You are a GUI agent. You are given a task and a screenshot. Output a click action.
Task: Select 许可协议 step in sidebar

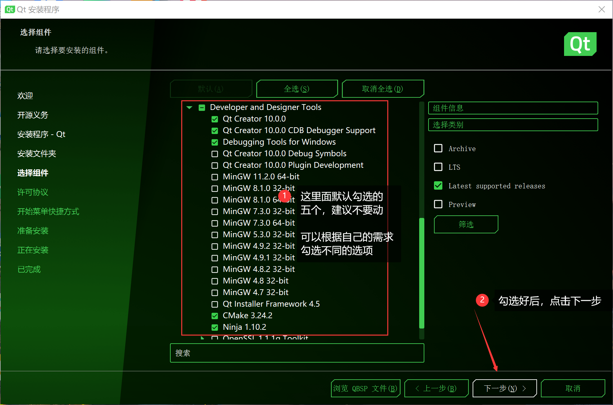pos(33,192)
